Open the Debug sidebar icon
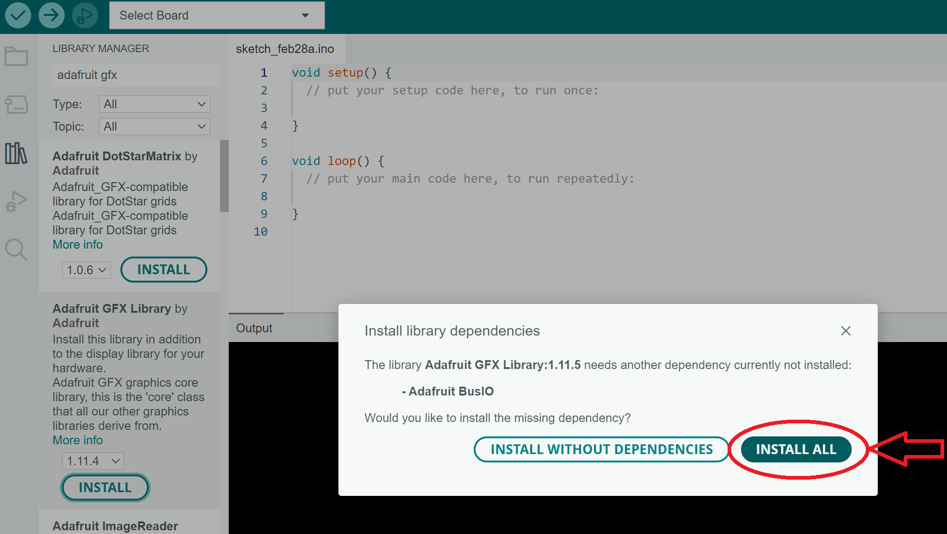This screenshot has width=947, height=534. coord(16,201)
